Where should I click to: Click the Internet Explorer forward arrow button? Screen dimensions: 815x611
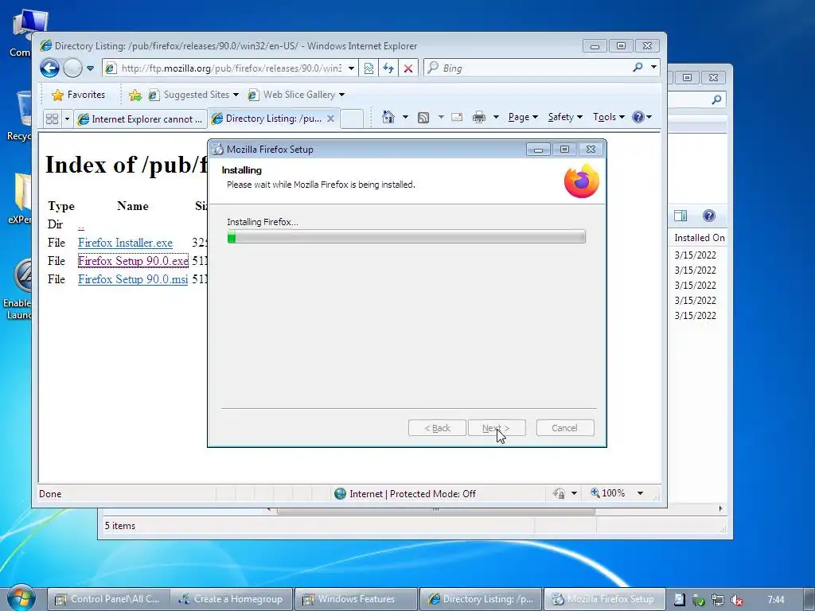pos(72,68)
